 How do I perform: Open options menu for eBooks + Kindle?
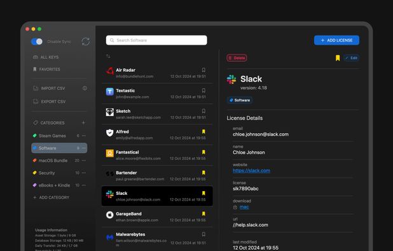coord(84,185)
